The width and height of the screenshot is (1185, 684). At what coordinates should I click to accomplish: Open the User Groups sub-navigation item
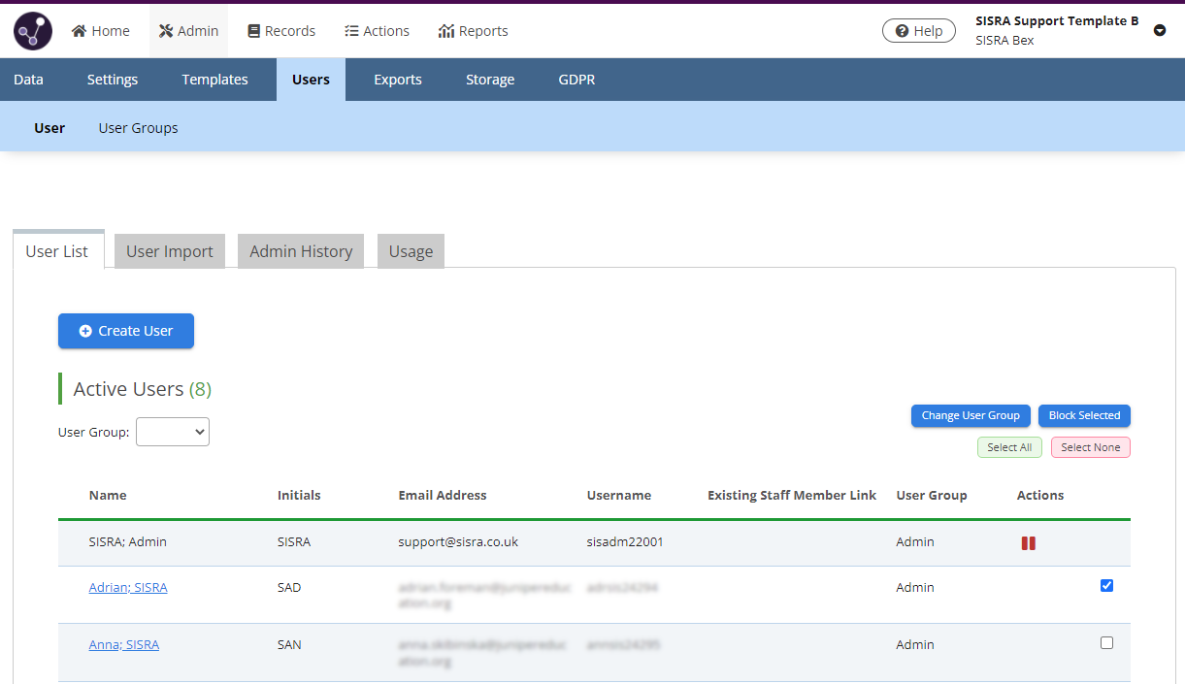138,128
